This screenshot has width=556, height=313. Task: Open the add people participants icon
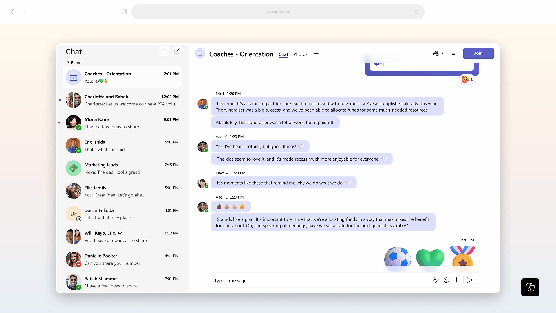tap(436, 54)
